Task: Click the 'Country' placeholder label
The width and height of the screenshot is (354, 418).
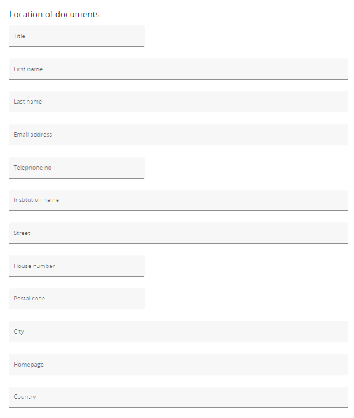Action: pyautogui.click(x=25, y=397)
